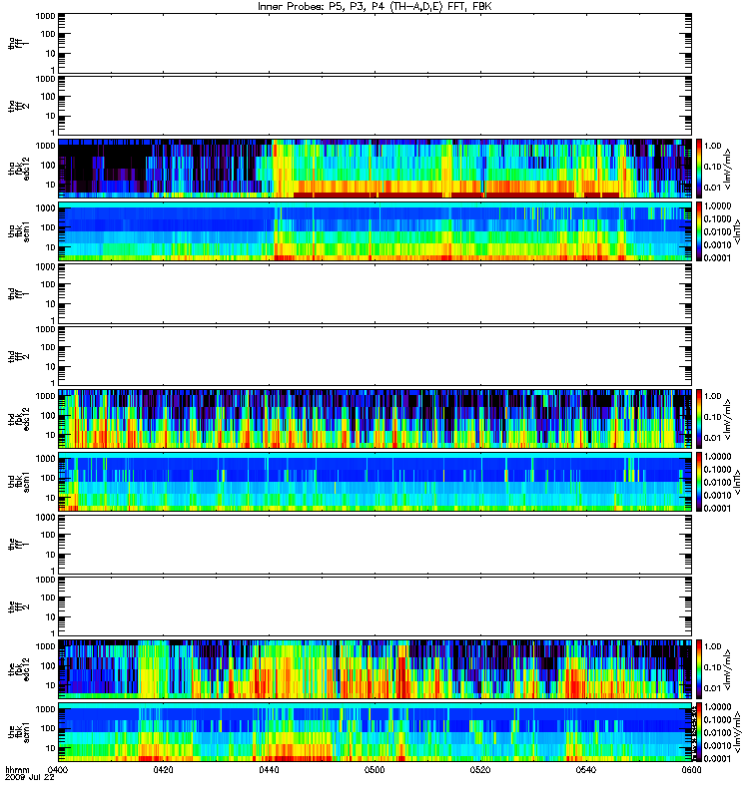Click the 'thd fbk scm1' y-axis label

coord(19,482)
